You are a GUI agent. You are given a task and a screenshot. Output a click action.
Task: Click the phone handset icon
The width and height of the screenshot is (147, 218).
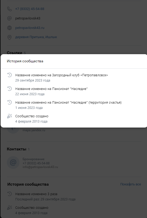tap(9, 9)
